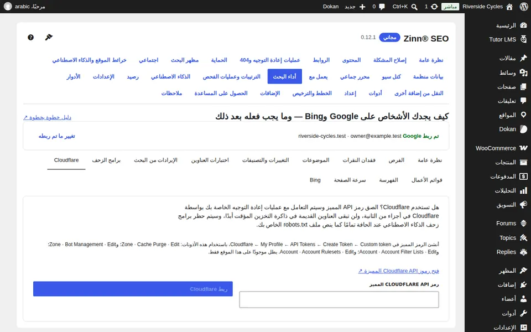
Task: Open the Topics sidebar icon
Action: point(524,238)
